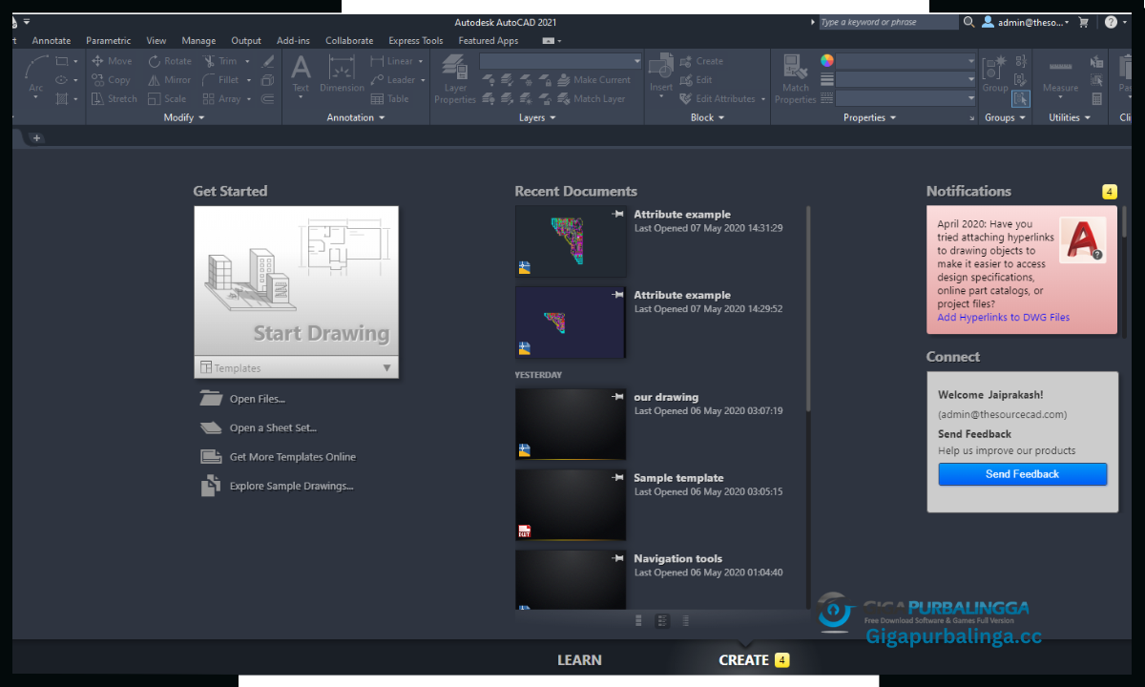Click the Recent Documents scrollbar
Viewport: 1145px width, 687px height.
809,308
